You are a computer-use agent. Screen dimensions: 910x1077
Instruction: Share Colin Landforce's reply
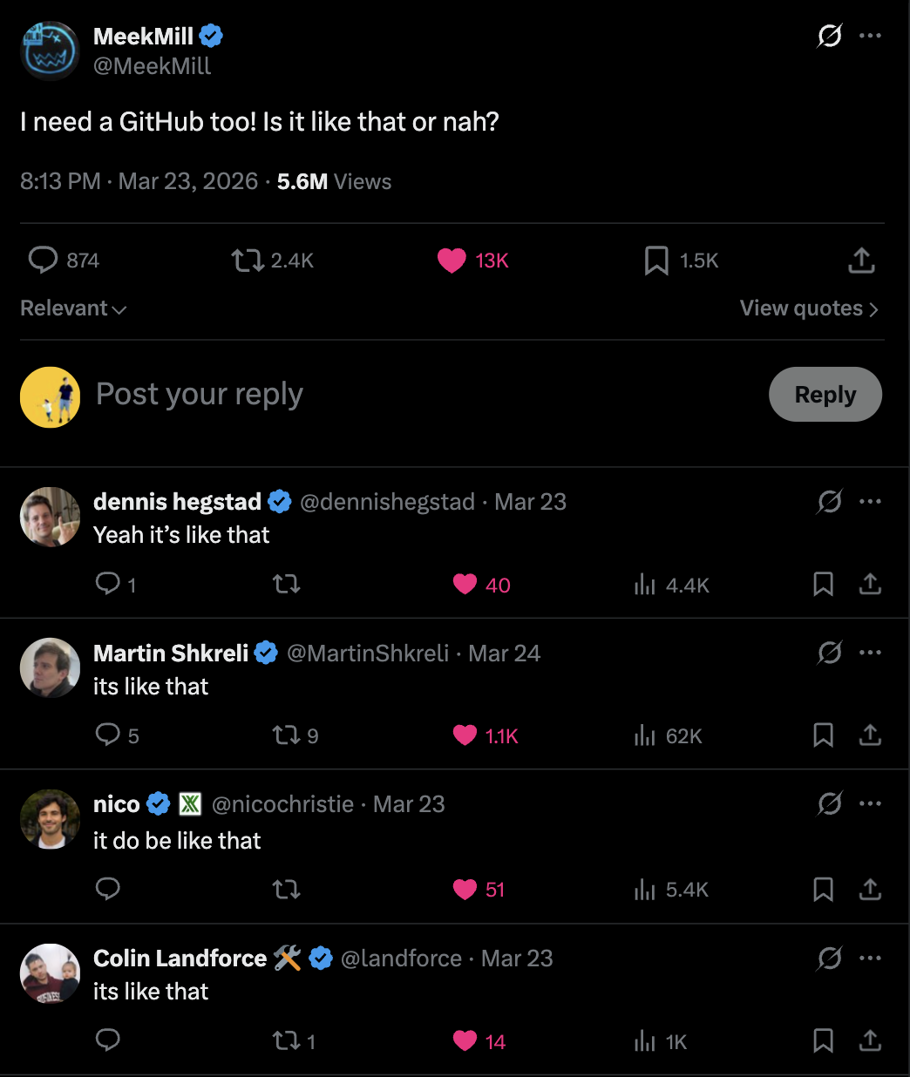tap(870, 1040)
